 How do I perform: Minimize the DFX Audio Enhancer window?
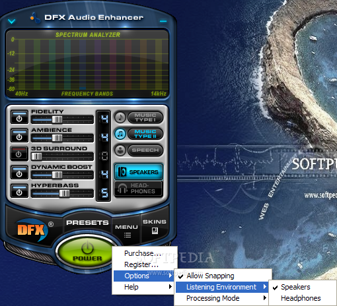[x=163, y=21]
